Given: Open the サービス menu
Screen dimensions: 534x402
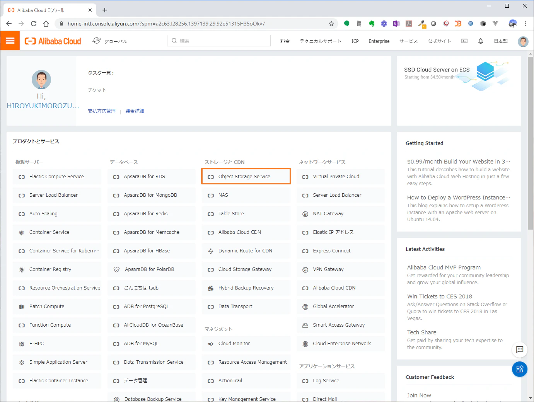Looking at the screenshot, I should (x=408, y=41).
